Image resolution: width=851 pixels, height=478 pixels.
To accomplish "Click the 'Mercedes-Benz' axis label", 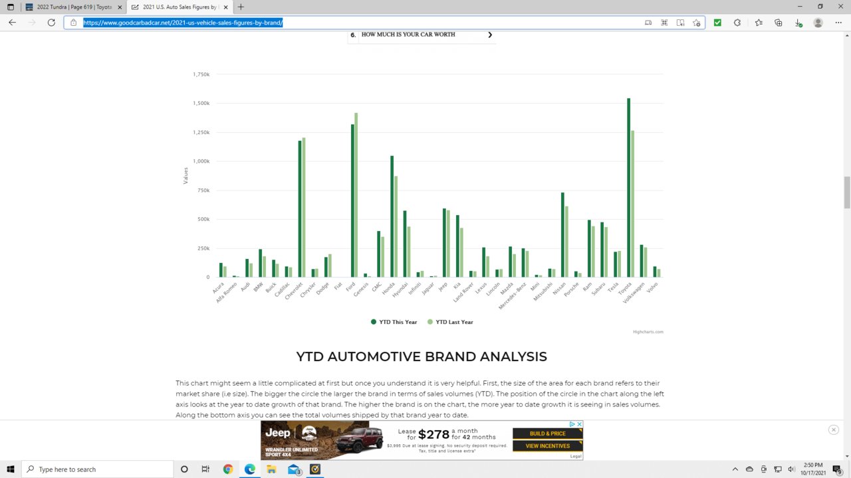I will pyautogui.click(x=513, y=295).
